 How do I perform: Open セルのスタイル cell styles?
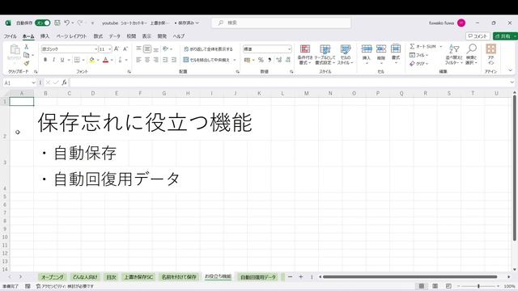tap(346, 55)
